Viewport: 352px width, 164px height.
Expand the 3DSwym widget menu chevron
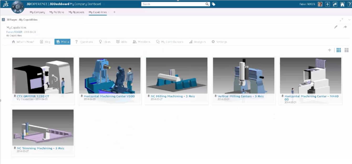(x=349, y=20)
